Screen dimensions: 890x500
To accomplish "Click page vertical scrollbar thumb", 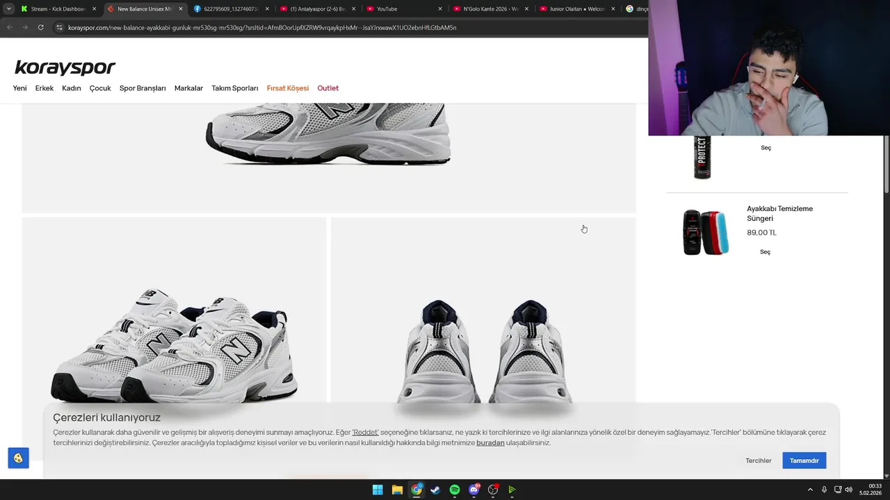I will 886,165.
